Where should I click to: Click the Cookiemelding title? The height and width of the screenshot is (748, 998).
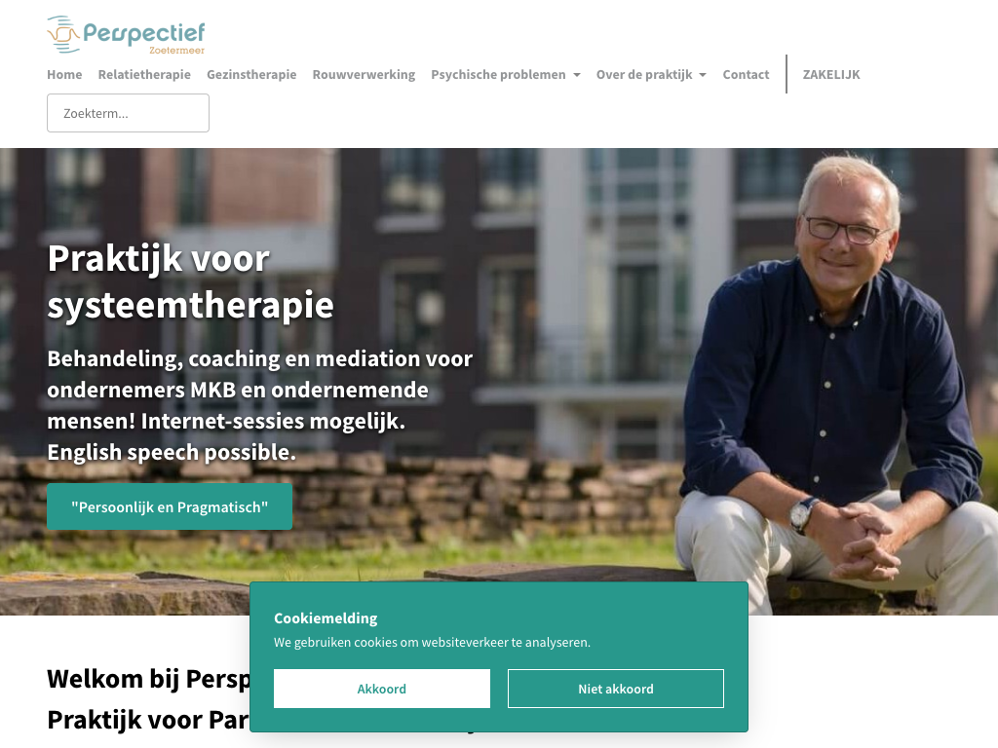coord(326,618)
